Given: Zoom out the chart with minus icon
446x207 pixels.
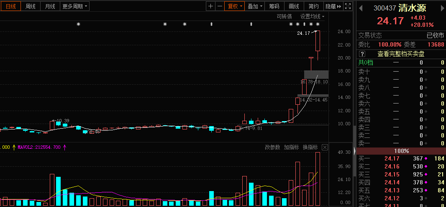Looking at the screenshot, I should pyautogui.click(x=220, y=6).
